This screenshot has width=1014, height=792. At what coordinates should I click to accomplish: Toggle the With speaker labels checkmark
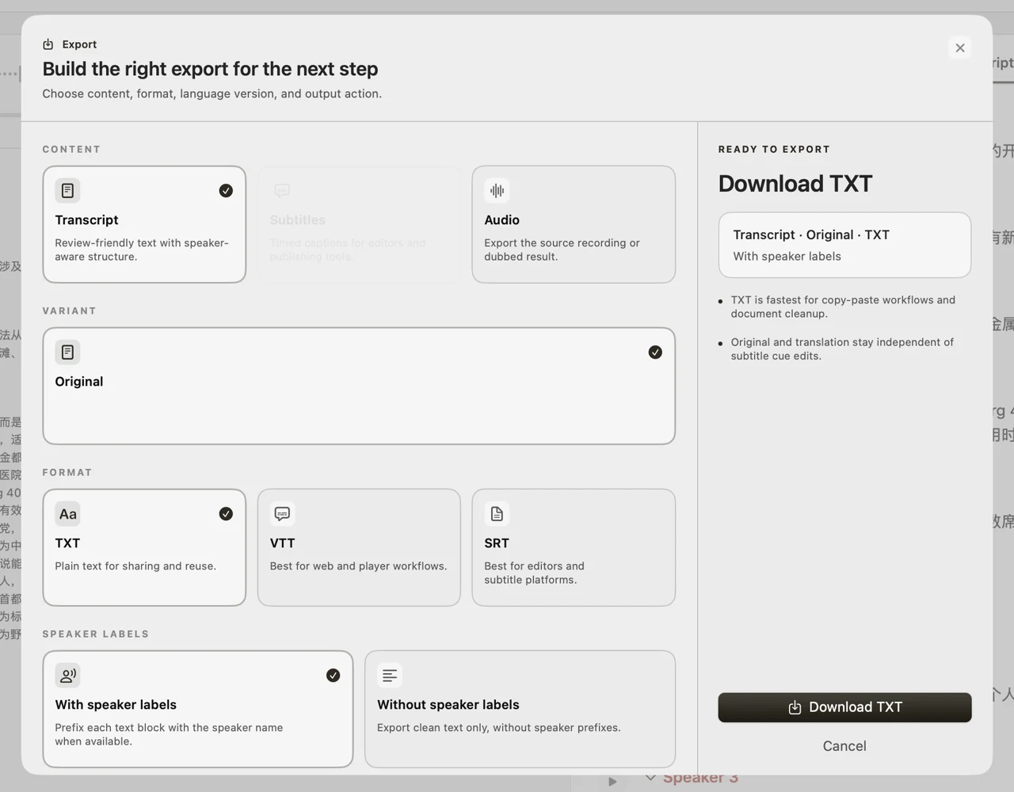334,676
